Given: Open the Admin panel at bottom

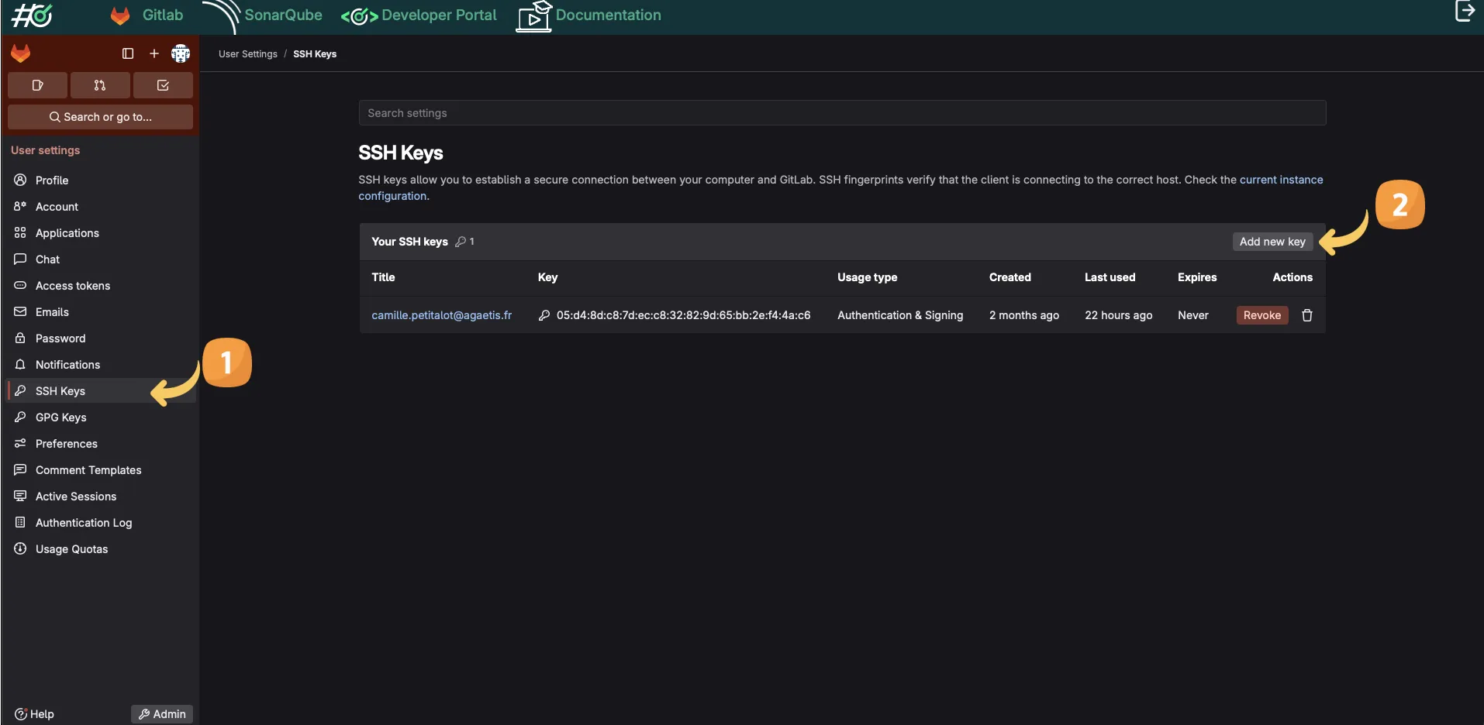Looking at the screenshot, I should click(161, 713).
